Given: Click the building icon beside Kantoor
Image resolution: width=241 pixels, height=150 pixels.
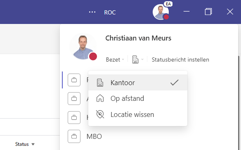Looking at the screenshot, I should 100,83.
